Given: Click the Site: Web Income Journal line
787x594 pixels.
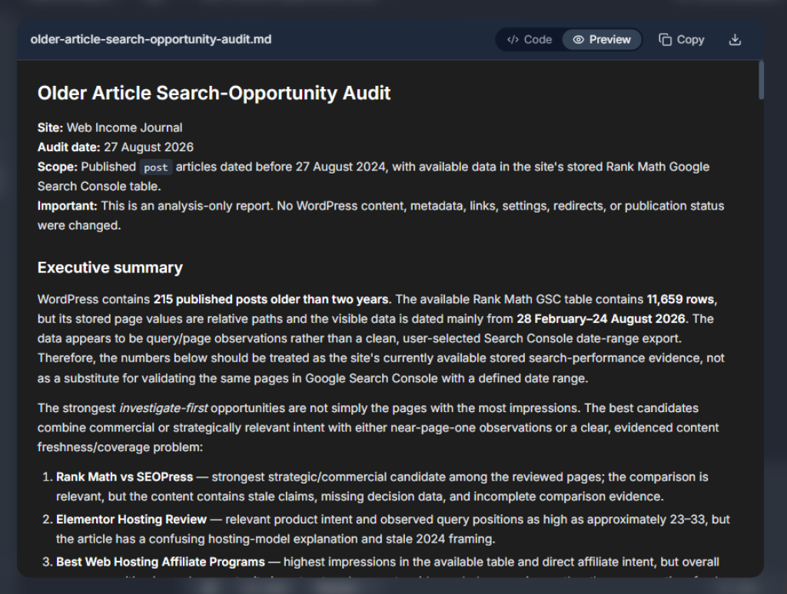Looking at the screenshot, I should (x=110, y=128).
